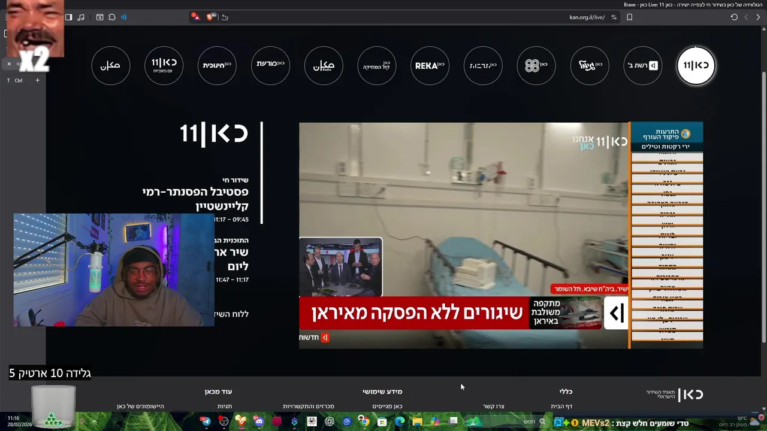Open Telegram from the taskbar
This screenshot has height=431, width=767.
206,421
